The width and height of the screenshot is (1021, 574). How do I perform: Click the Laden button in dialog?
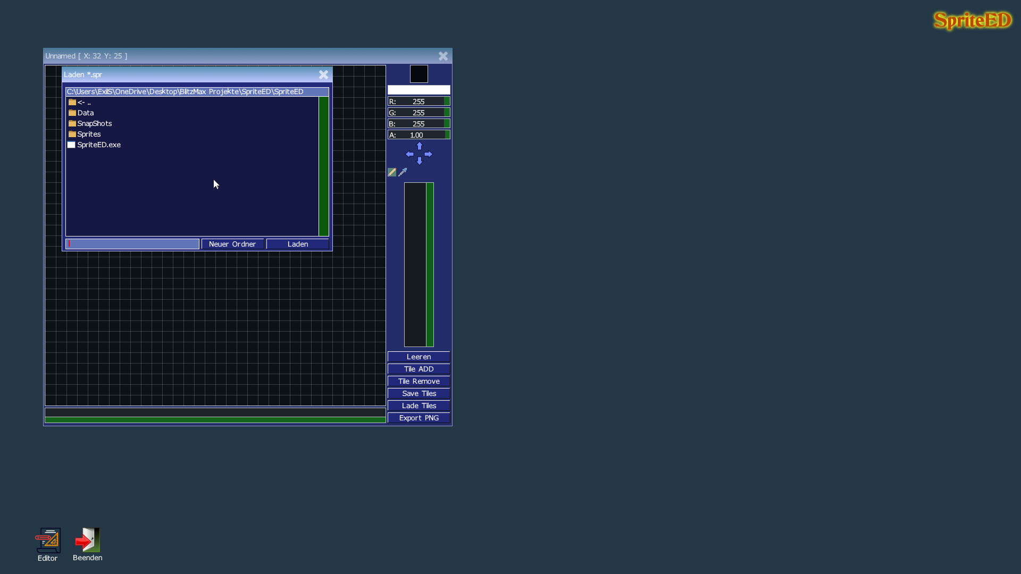[x=297, y=244]
